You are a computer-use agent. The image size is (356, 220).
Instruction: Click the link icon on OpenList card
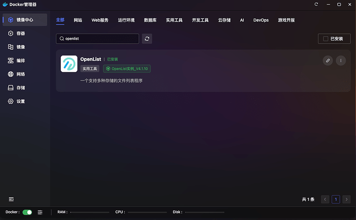pyautogui.click(x=328, y=61)
